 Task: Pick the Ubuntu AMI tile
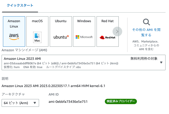[x=61, y=32]
